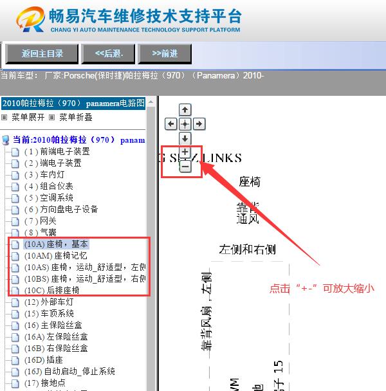Click page icon beside (5) 空调系统
The width and height of the screenshot is (386, 391).
15,198
